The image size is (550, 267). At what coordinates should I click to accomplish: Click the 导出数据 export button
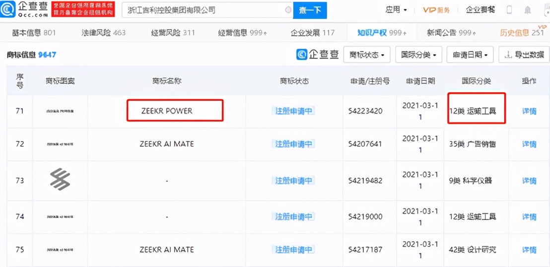(x=524, y=55)
